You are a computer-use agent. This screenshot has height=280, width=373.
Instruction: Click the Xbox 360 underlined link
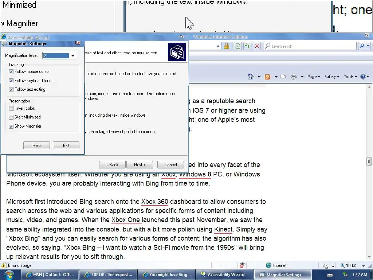[x=154, y=202]
